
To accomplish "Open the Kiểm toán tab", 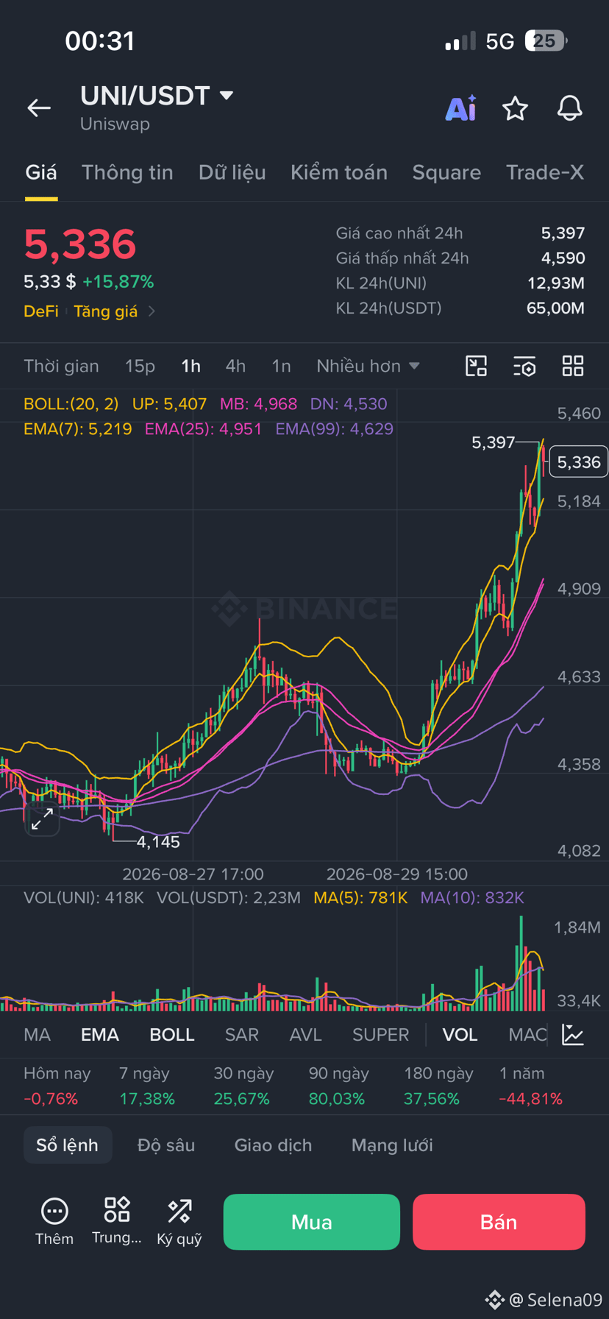I will click(339, 172).
